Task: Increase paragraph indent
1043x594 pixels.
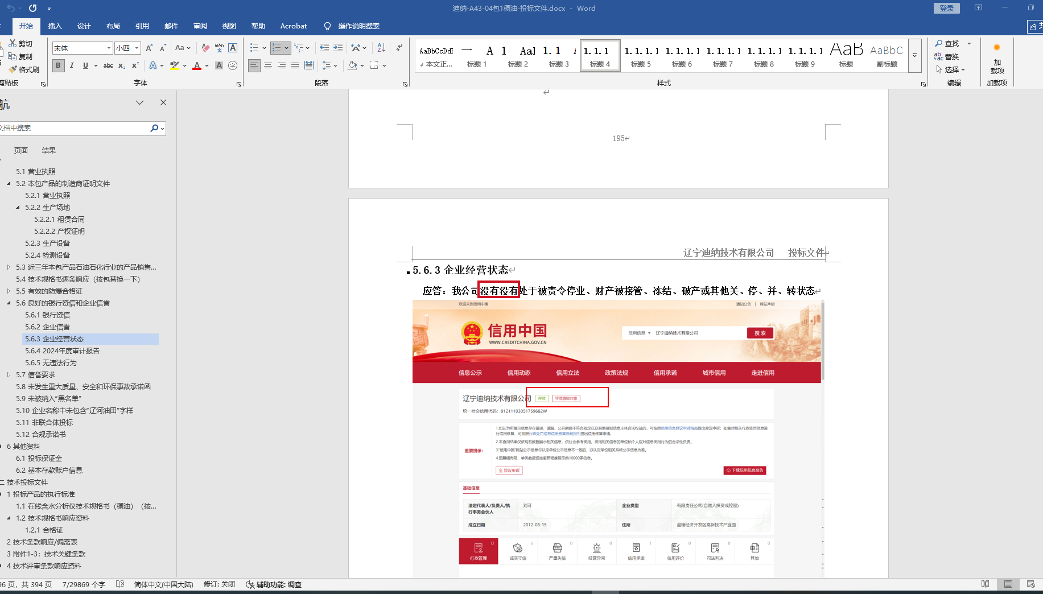Action: (x=338, y=48)
